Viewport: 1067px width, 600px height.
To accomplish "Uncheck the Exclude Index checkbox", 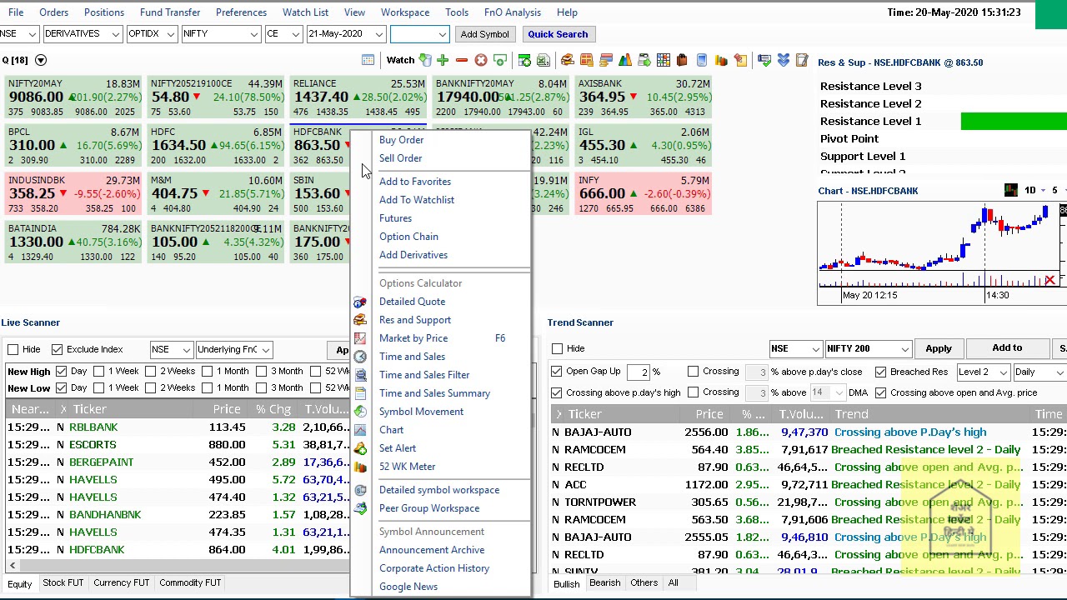I will pyautogui.click(x=57, y=349).
